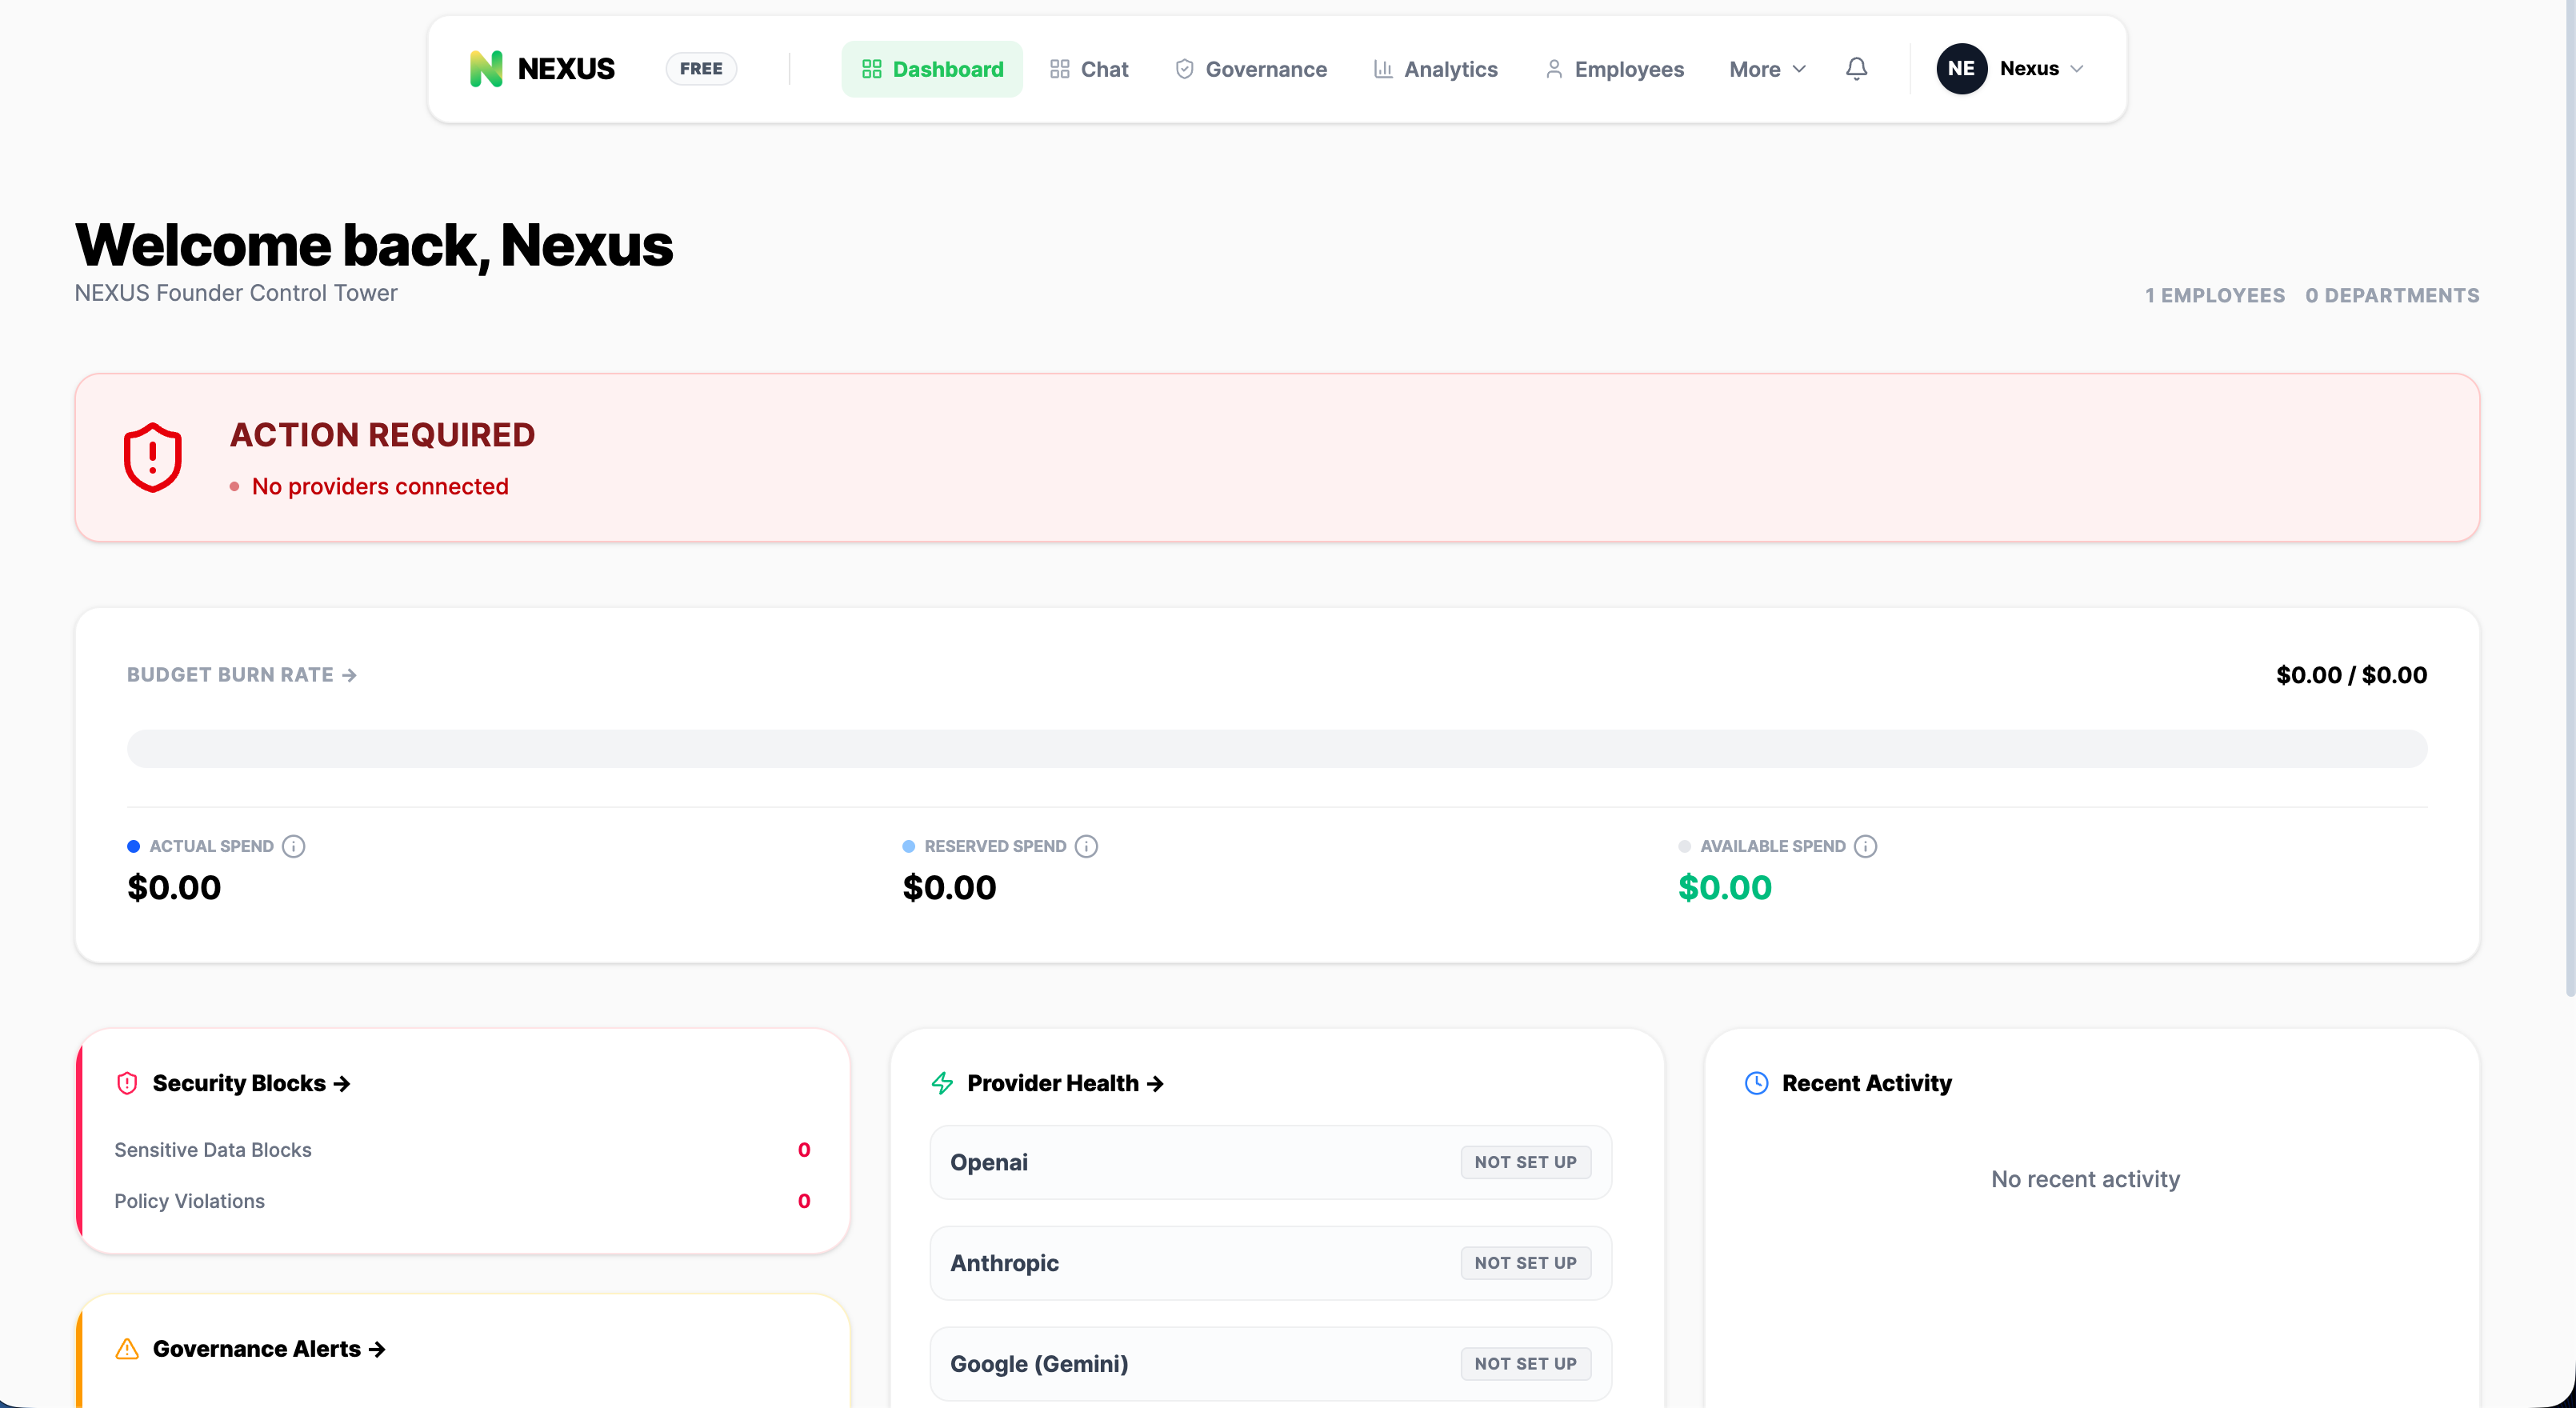Switch to the Chat tab
This screenshot has height=1408, width=2576.
click(x=1089, y=69)
